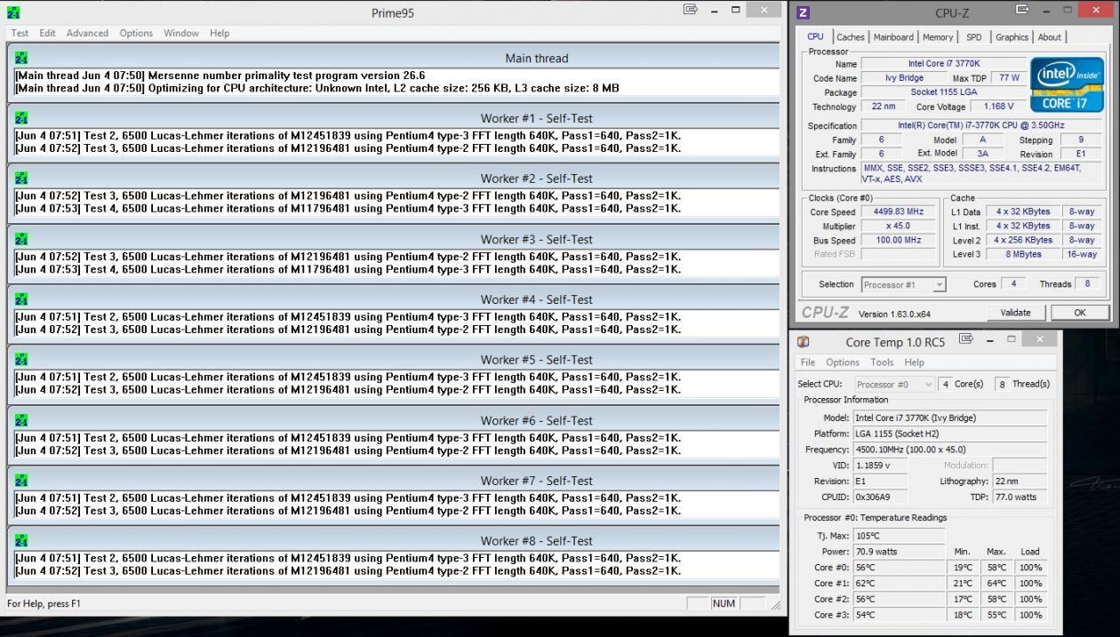1120x637 pixels.
Task: Click the Prime95 title bar app icon
Action: coord(14,12)
